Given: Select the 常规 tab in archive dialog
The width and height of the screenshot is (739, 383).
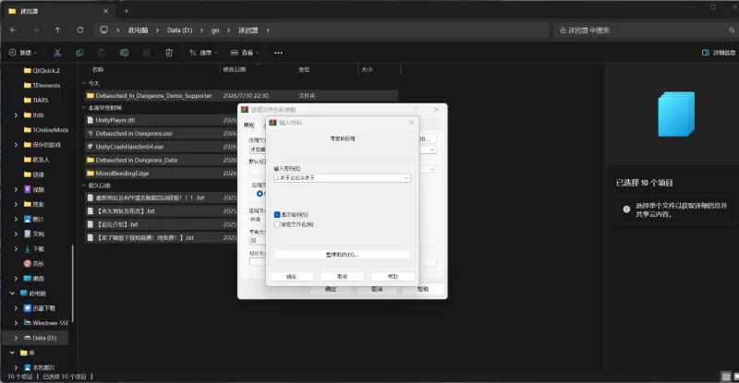Looking at the screenshot, I should click(x=248, y=126).
